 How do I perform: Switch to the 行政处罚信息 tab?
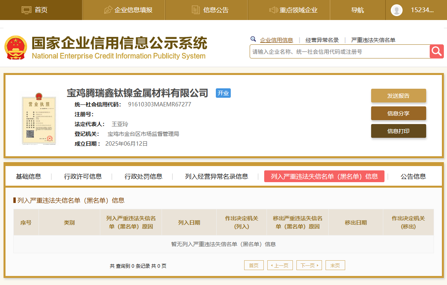click(143, 177)
